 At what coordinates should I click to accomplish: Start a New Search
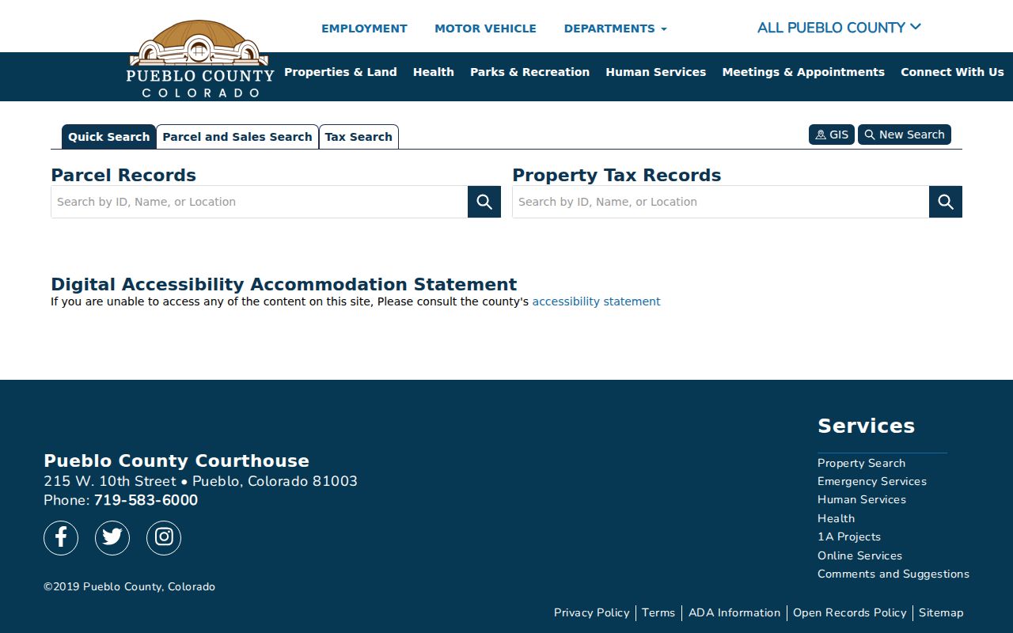click(905, 135)
